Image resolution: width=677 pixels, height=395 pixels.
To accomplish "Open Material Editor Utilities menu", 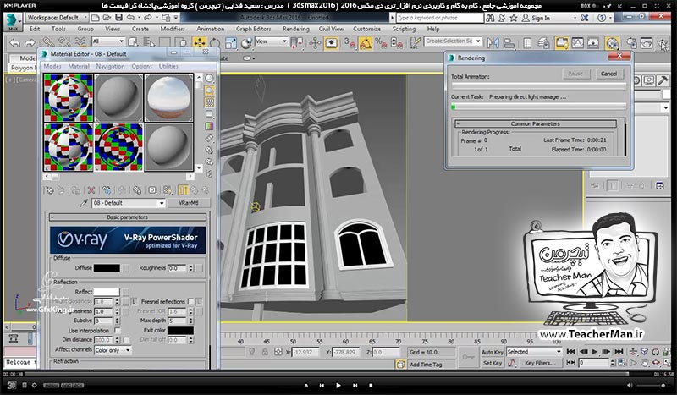I will [x=168, y=66].
